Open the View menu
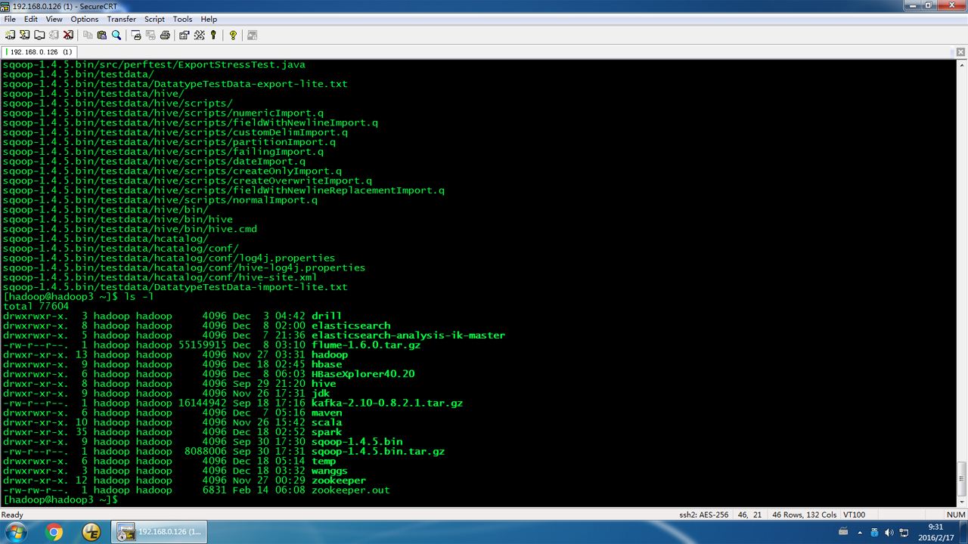Viewport: 968px width, 544px height. click(x=54, y=19)
